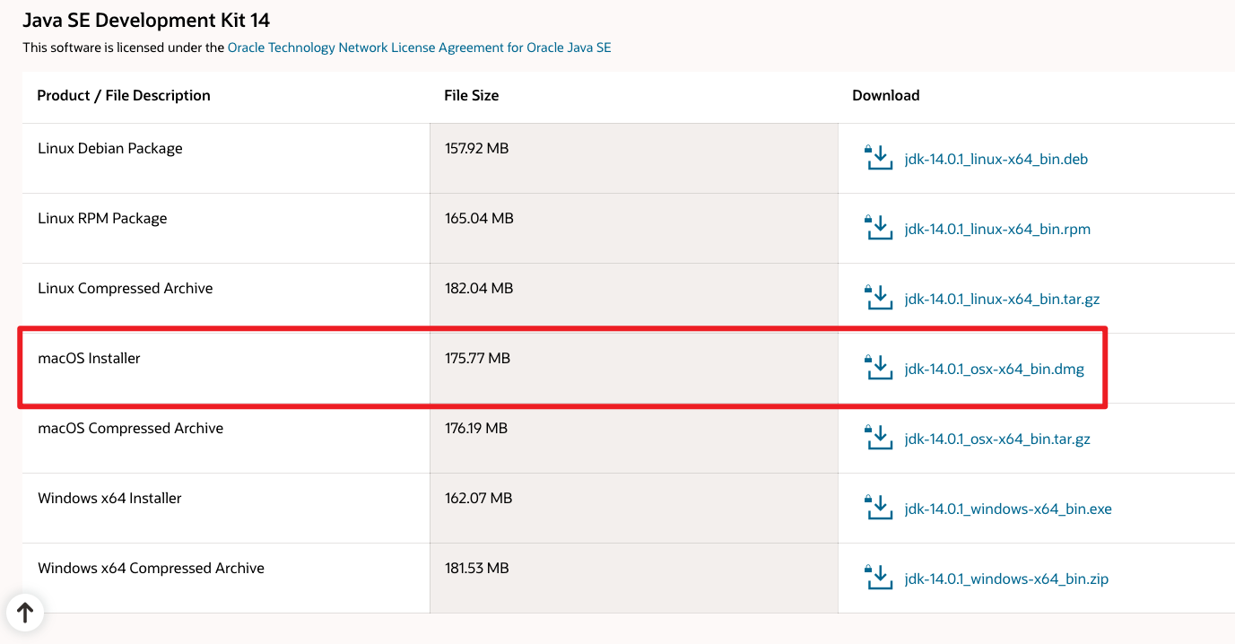Click the 157.92 MB file size

pyautogui.click(x=477, y=148)
